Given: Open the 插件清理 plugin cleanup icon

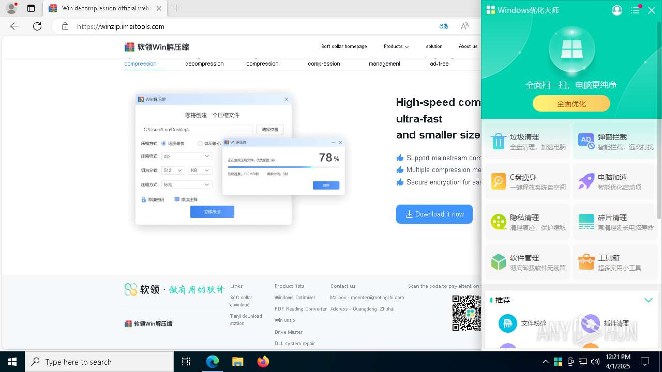Looking at the screenshot, I should pos(591,323).
